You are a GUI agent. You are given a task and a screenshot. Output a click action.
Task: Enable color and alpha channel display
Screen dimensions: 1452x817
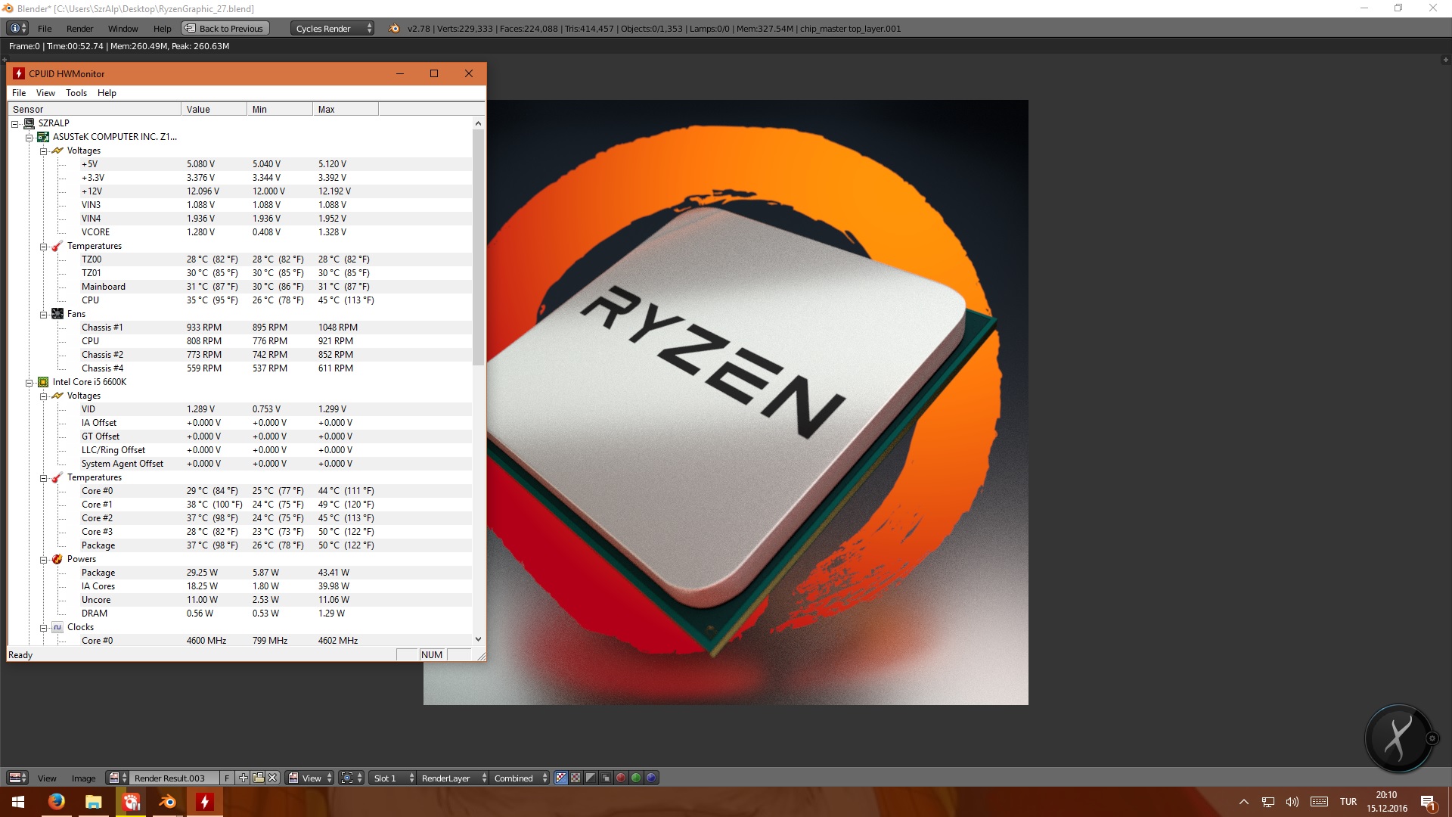pyautogui.click(x=561, y=778)
